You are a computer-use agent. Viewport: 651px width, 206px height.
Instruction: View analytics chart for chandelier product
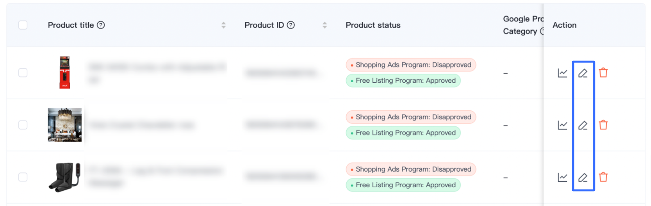pos(562,125)
